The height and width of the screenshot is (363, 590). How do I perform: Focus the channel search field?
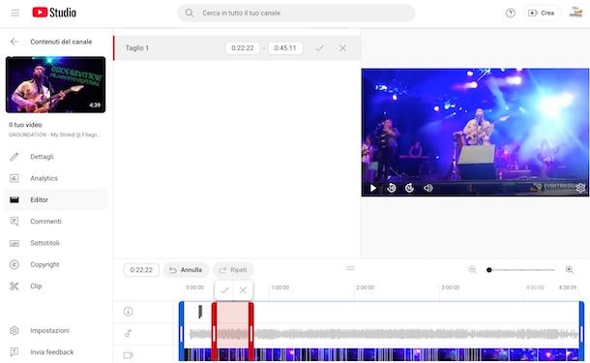click(296, 13)
